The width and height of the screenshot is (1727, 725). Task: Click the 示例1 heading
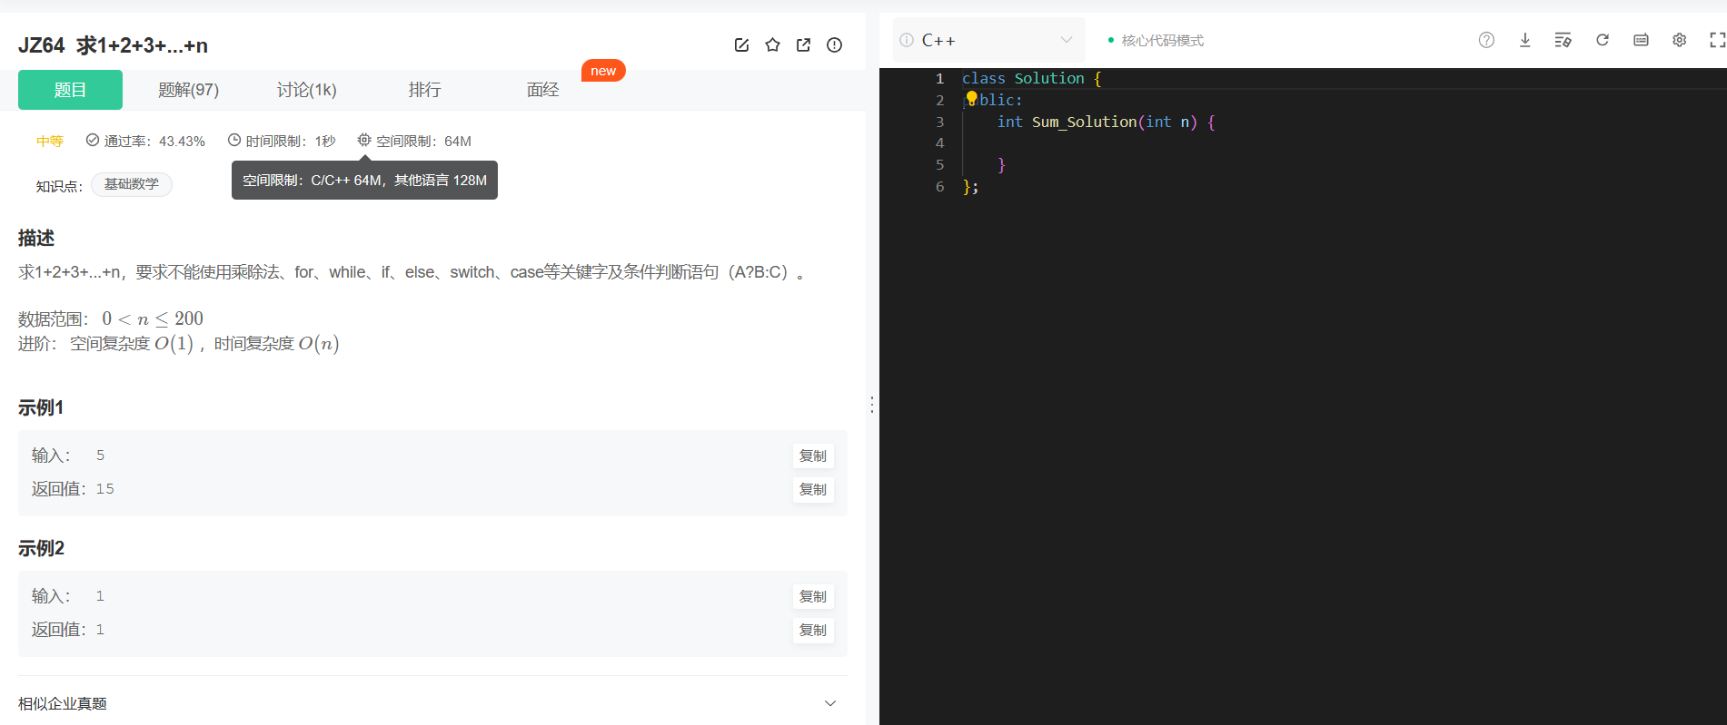click(x=41, y=407)
